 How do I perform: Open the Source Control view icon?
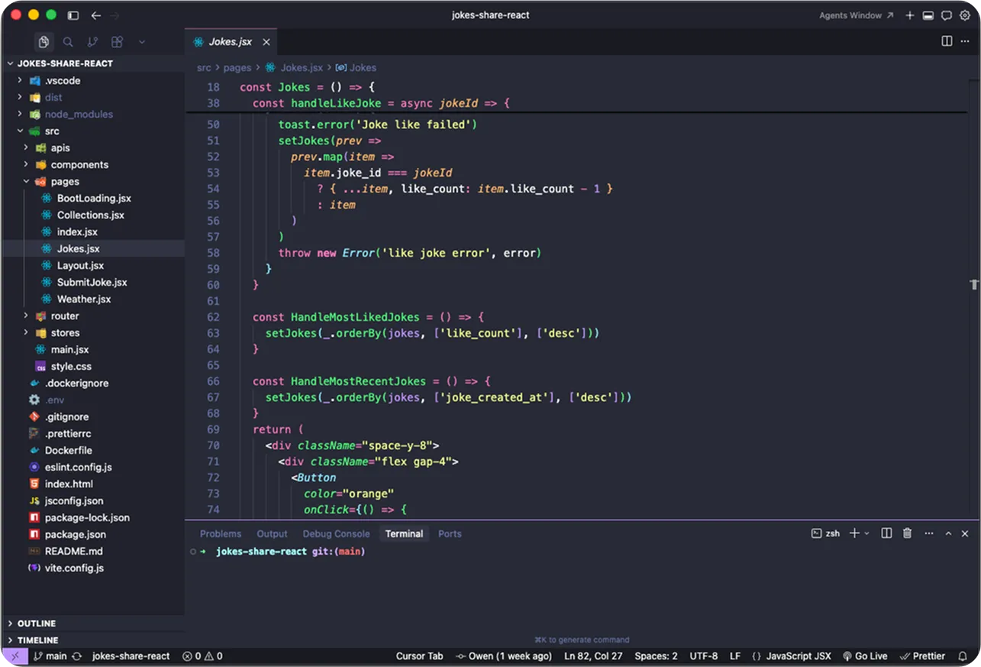tap(92, 42)
